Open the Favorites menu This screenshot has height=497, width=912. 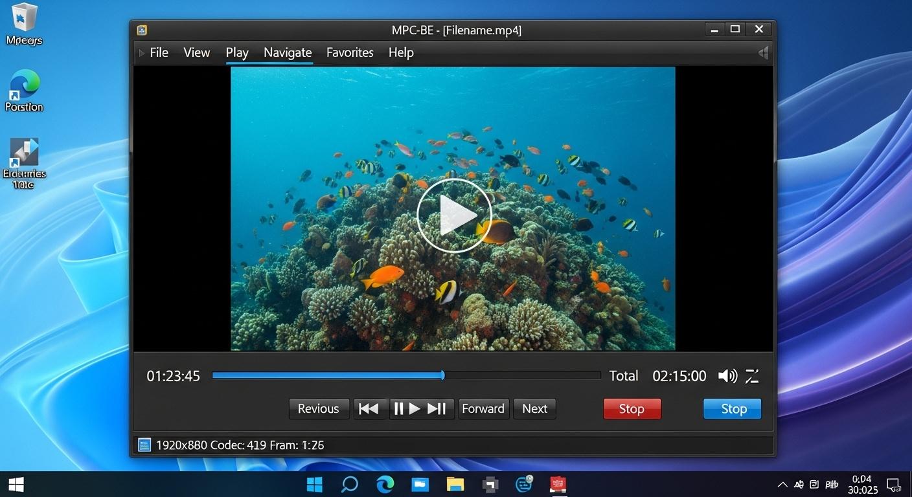click(350, 53)
